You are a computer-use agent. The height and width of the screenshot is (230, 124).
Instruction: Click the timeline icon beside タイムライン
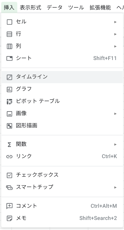click(9, 77)
